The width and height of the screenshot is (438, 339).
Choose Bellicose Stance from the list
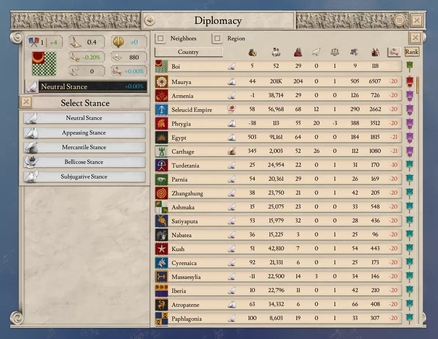(x=84, y=162)
